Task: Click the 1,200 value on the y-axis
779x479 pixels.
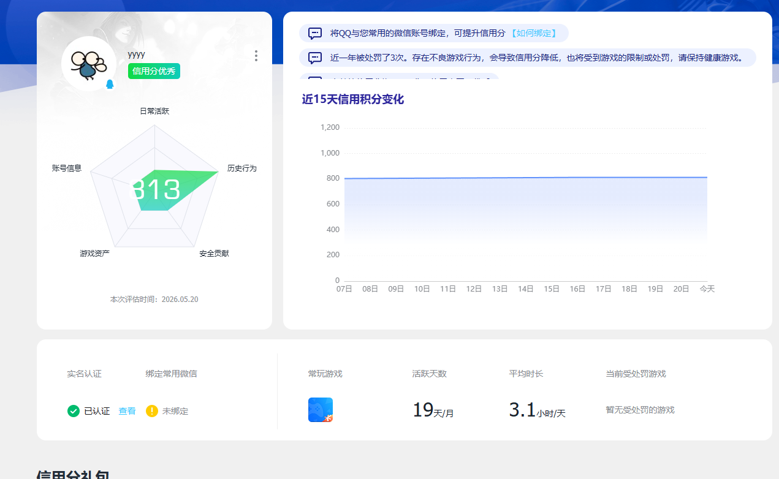Action: [x=330, y=127]
